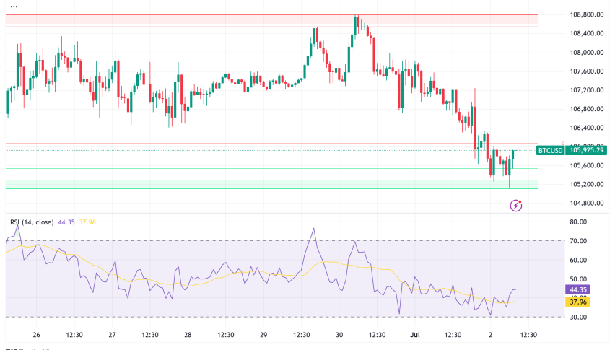The image size is (615, 350).
Task: Click the RSI (14, close) indicator title
Action: pyautogui.click(x=32, y=222)
